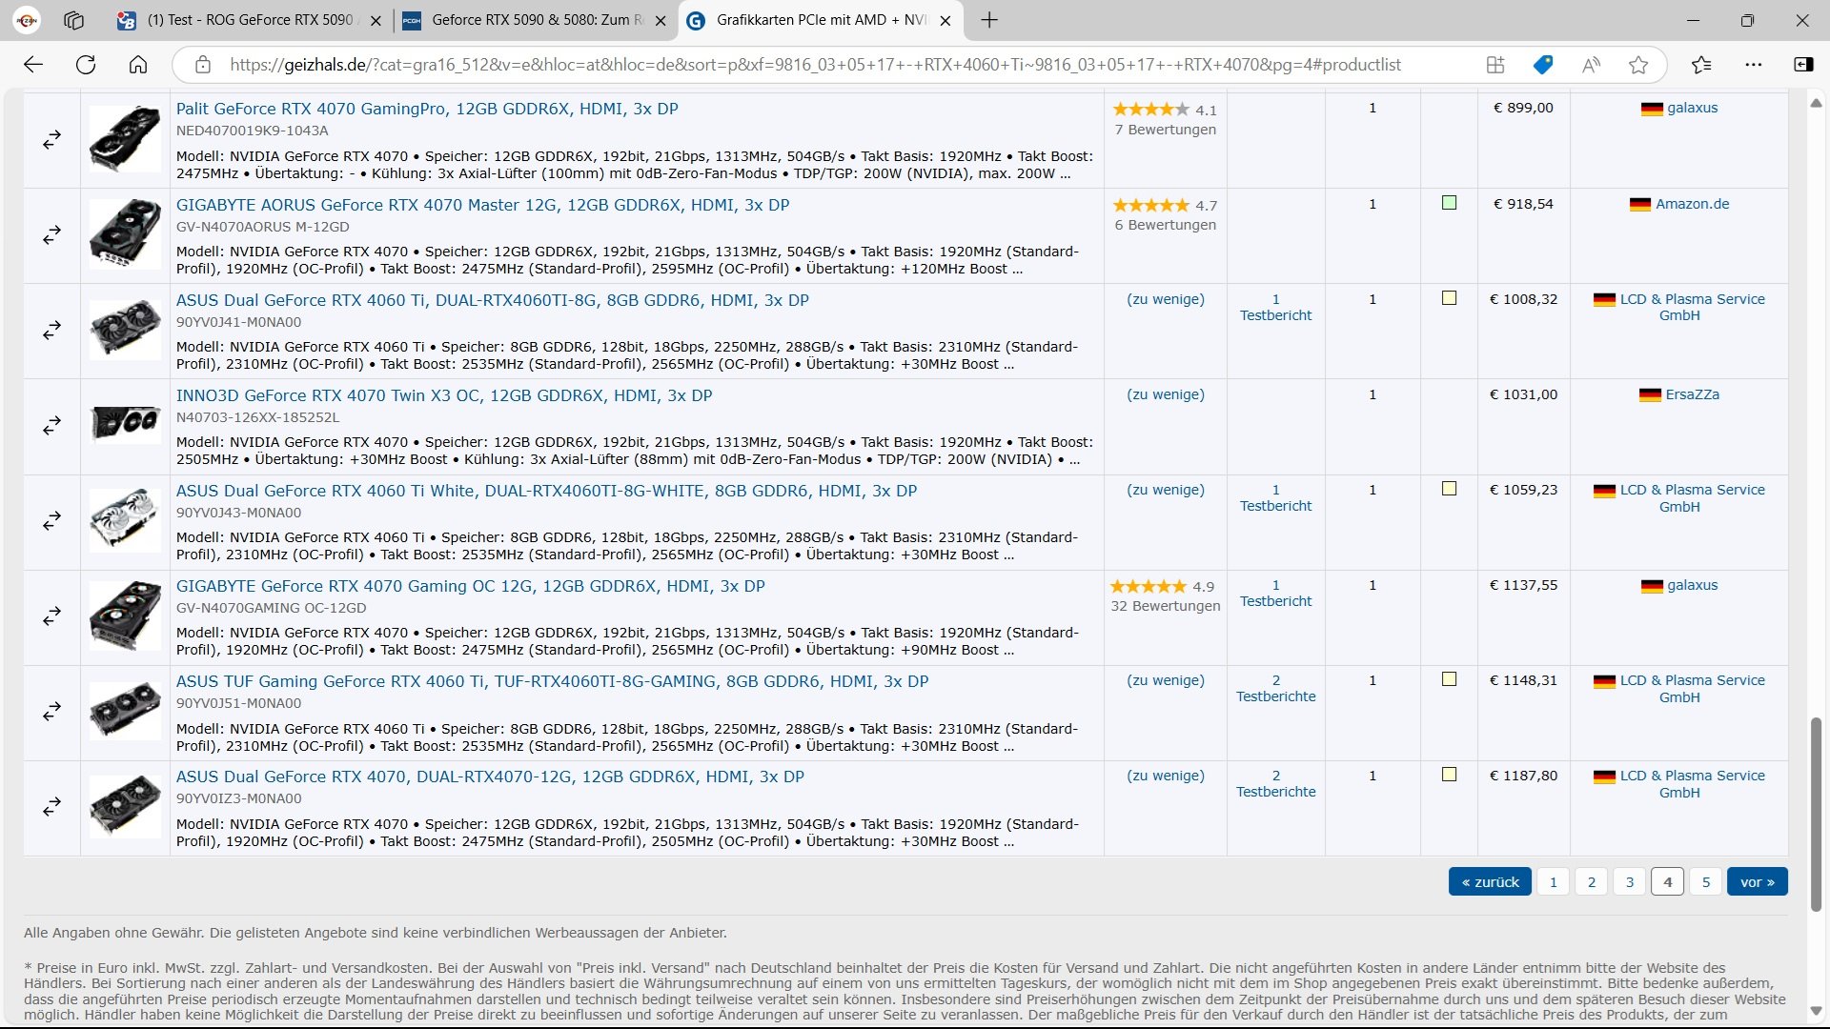
Task: Toggle availability box for ASUS TUF Gaming RTX 4060 Ti
Action: [1449, 679]
